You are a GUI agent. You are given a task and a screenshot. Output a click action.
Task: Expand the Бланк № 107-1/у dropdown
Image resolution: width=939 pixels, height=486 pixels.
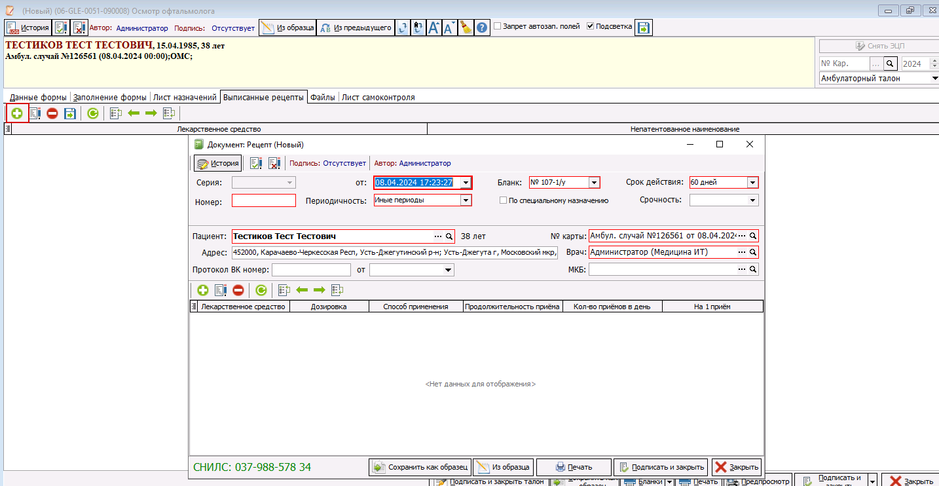pyautogui.click(x=594, y=183)
